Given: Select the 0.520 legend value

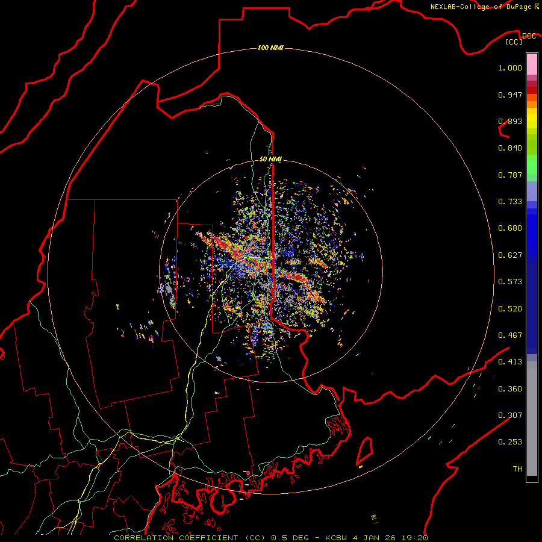Looking at the screenshot, I should coord(510,309).
